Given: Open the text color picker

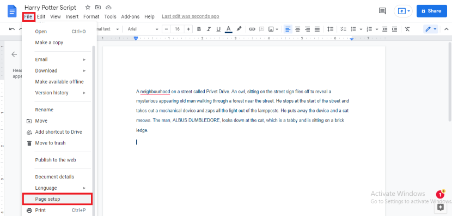Looking at the screenshot, I should point(228,29).
